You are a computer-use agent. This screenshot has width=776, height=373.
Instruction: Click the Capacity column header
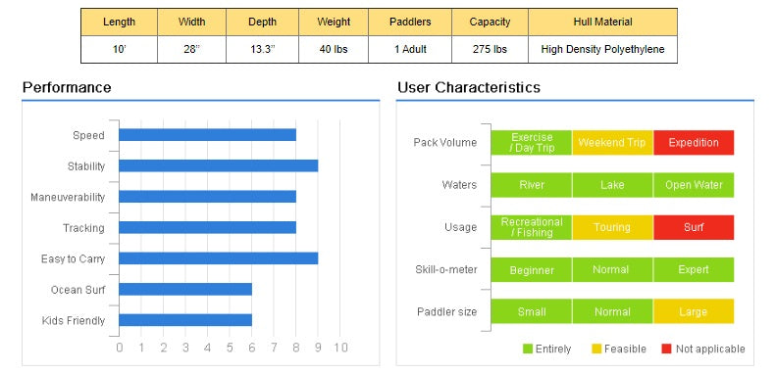(x=490, y=23)
